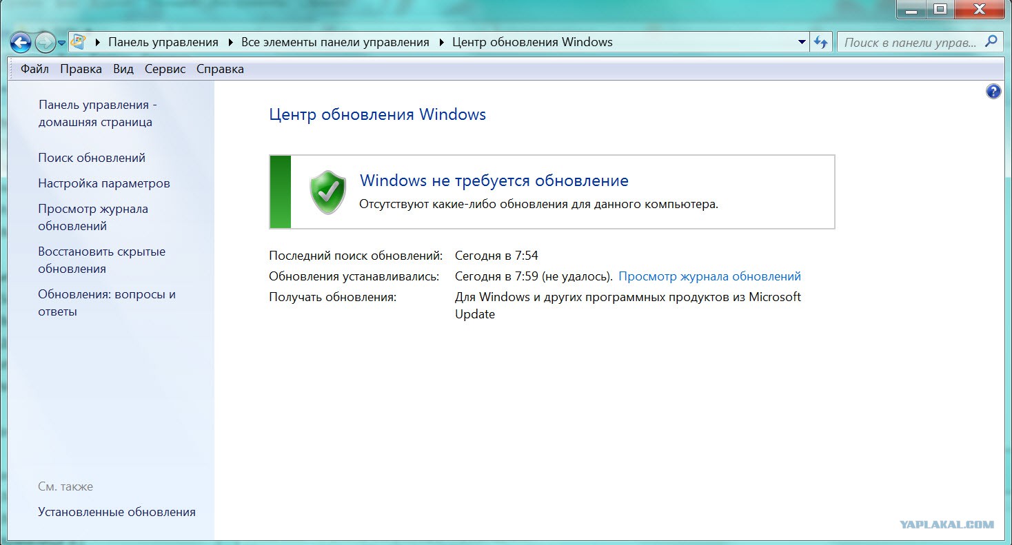This screenshot has width=1012, height=545.
Task: Open the 'Справка' menu
Action: pos(220,69)
